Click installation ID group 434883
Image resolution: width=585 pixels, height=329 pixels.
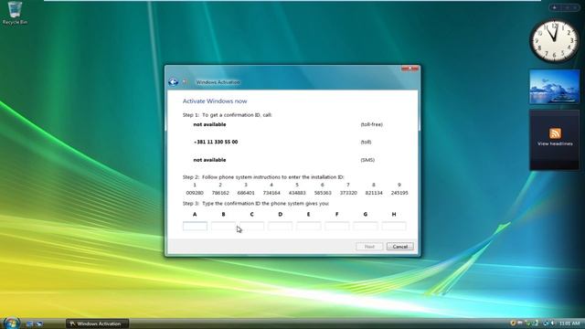[x=297, y=193]
